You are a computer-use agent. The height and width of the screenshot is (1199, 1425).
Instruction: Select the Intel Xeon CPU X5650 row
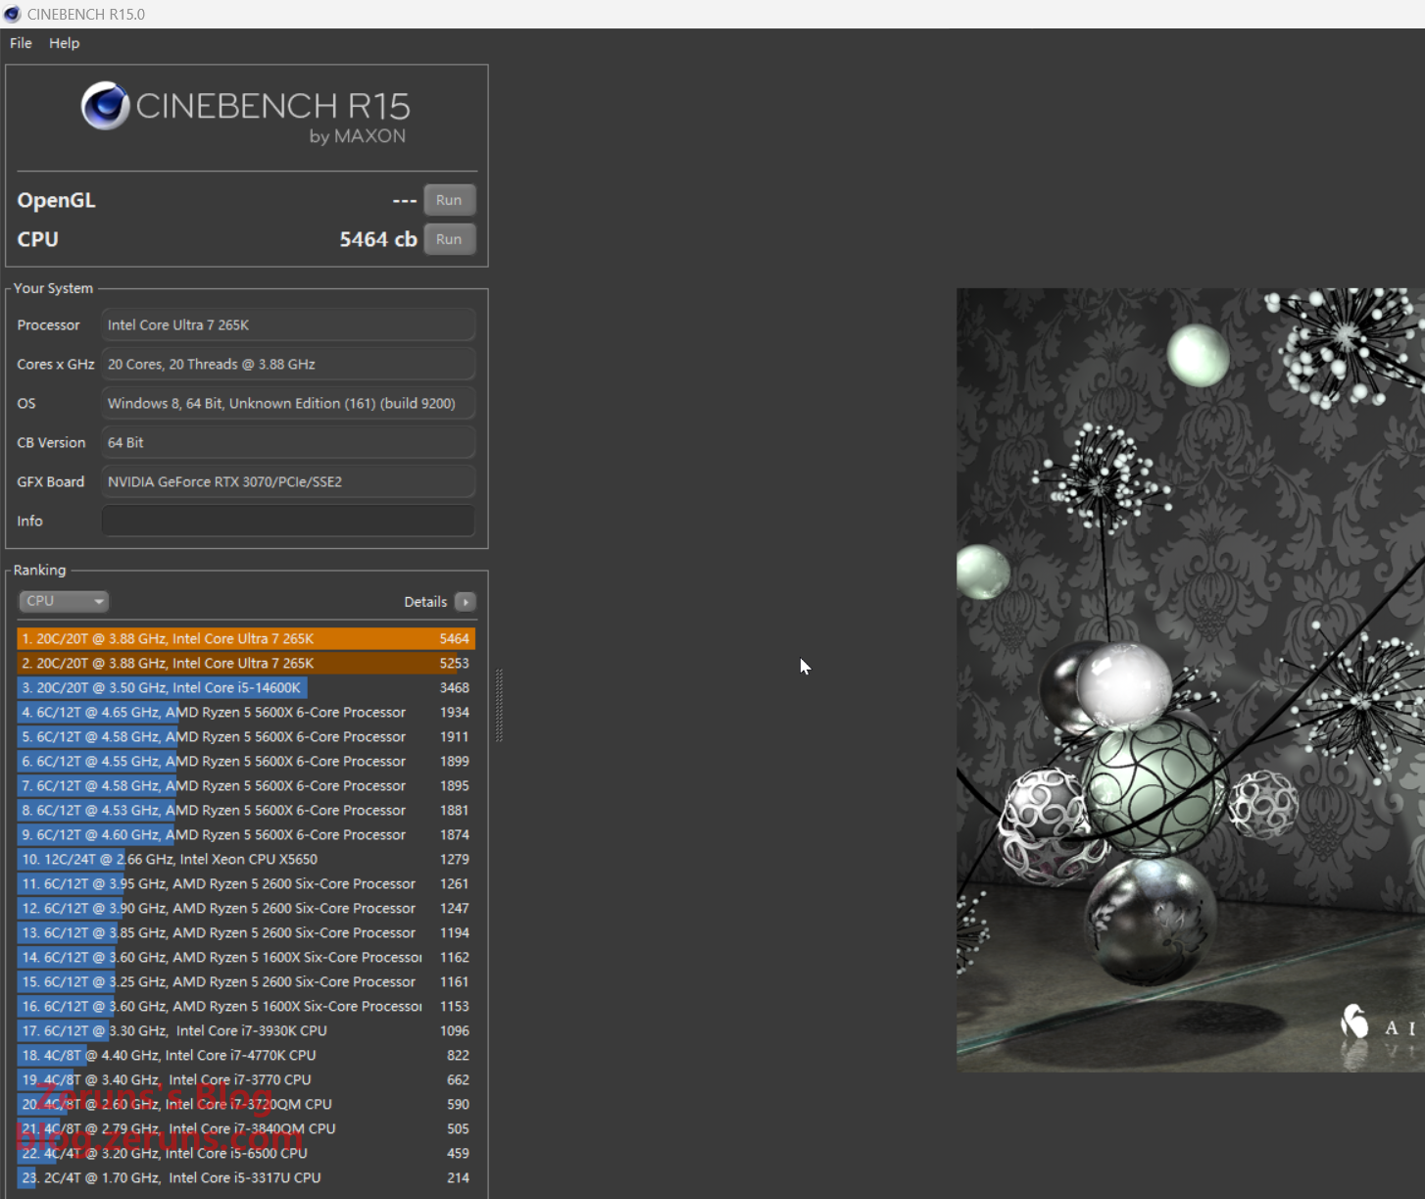[246, 859]
